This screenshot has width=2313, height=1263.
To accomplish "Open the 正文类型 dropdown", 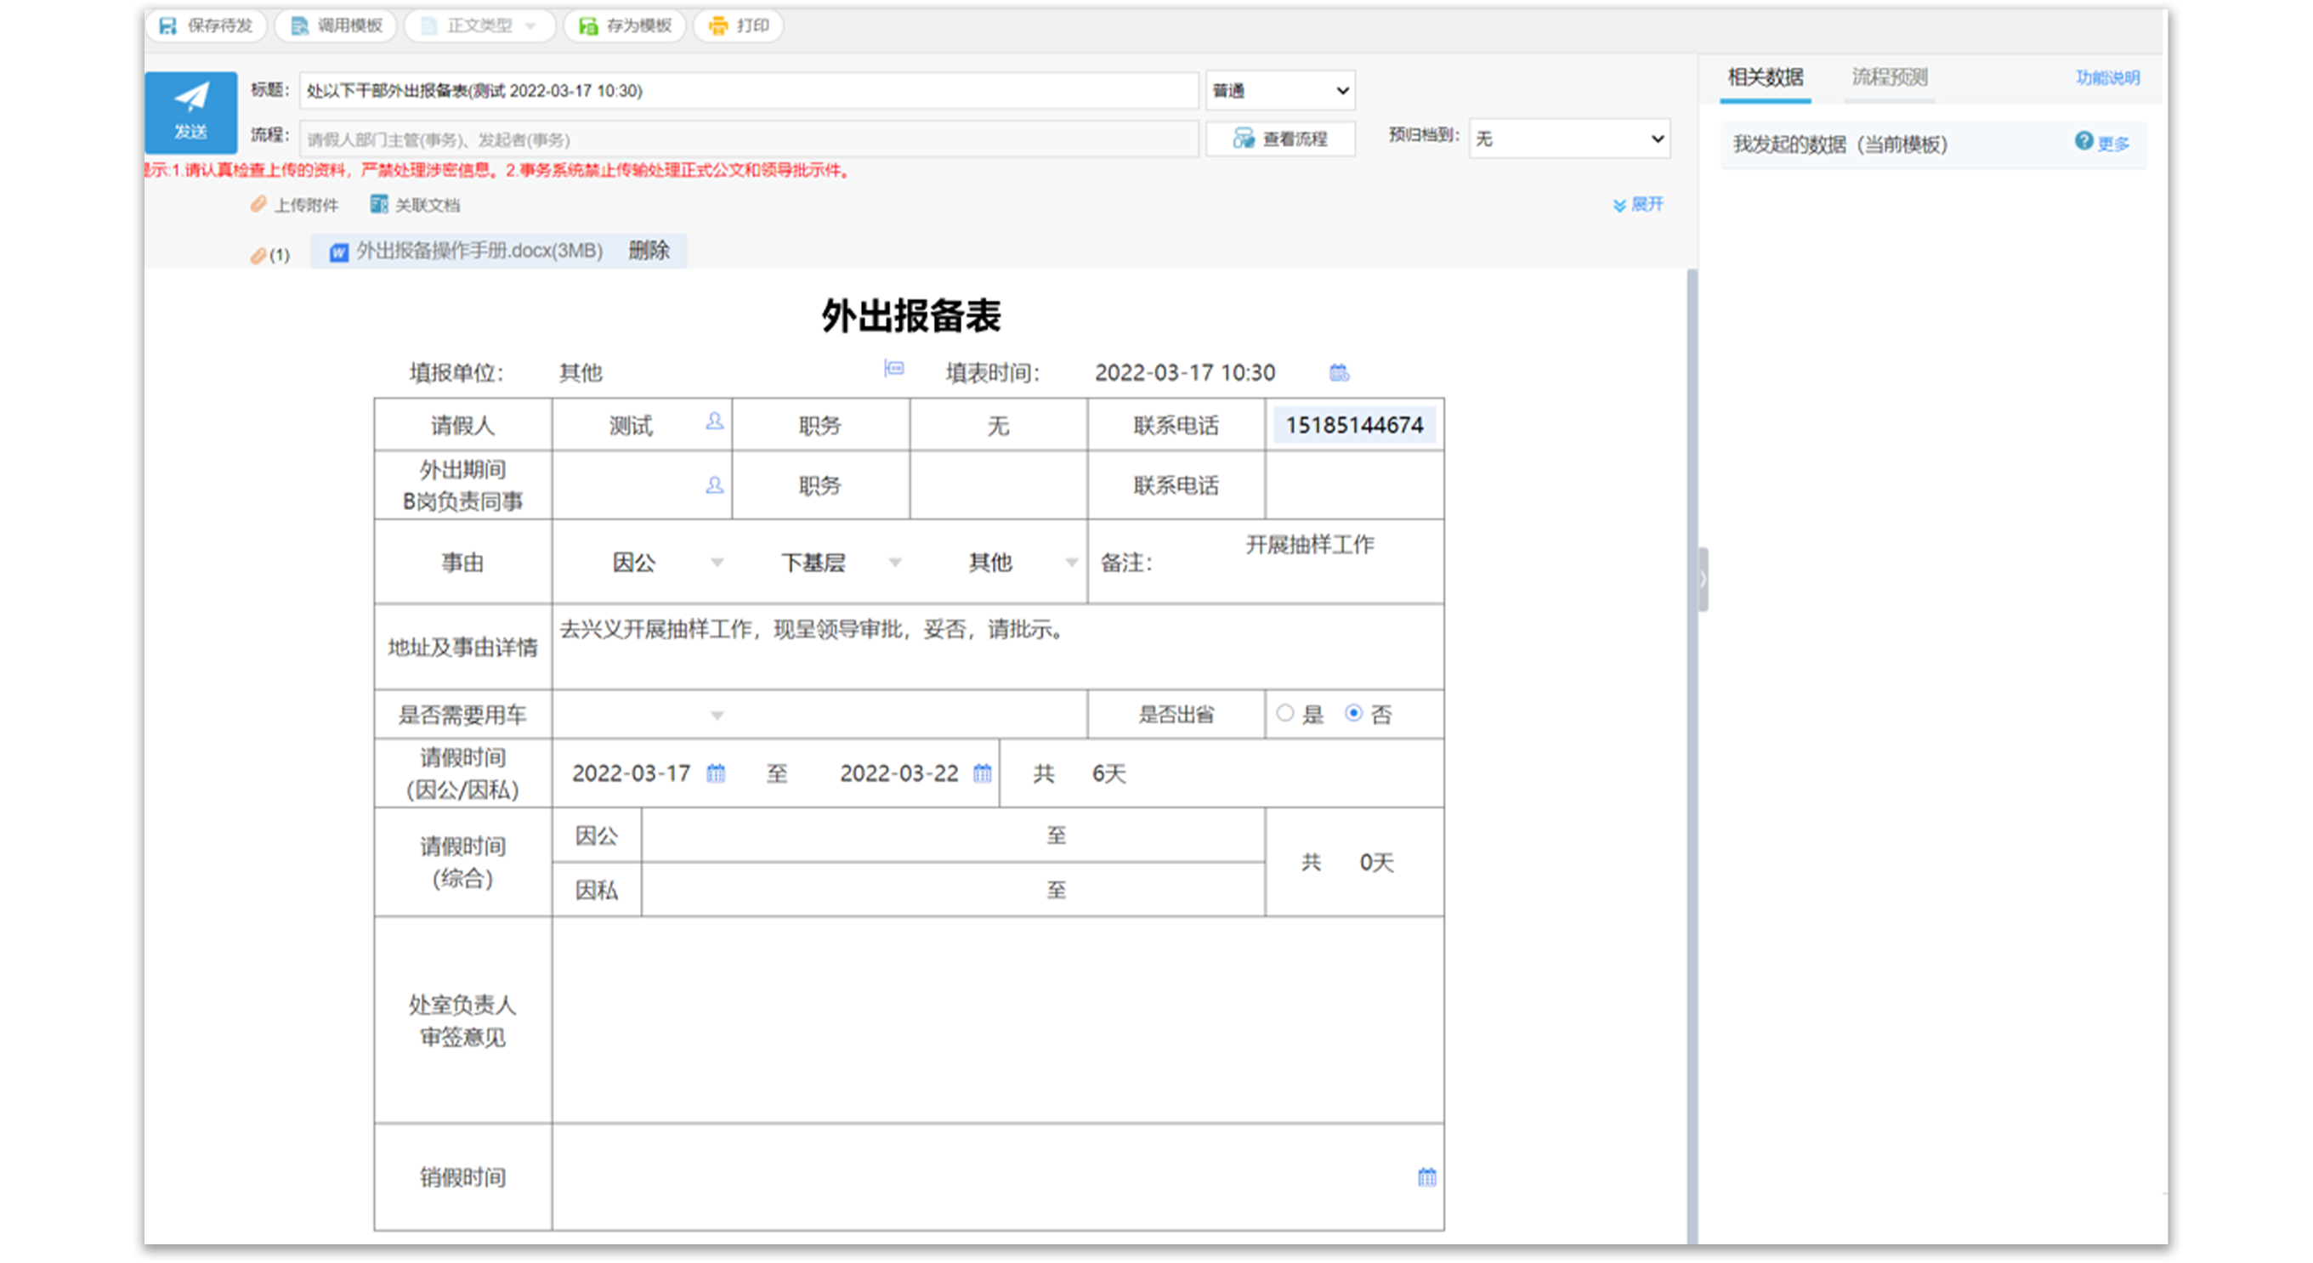I will click(480, 25).
